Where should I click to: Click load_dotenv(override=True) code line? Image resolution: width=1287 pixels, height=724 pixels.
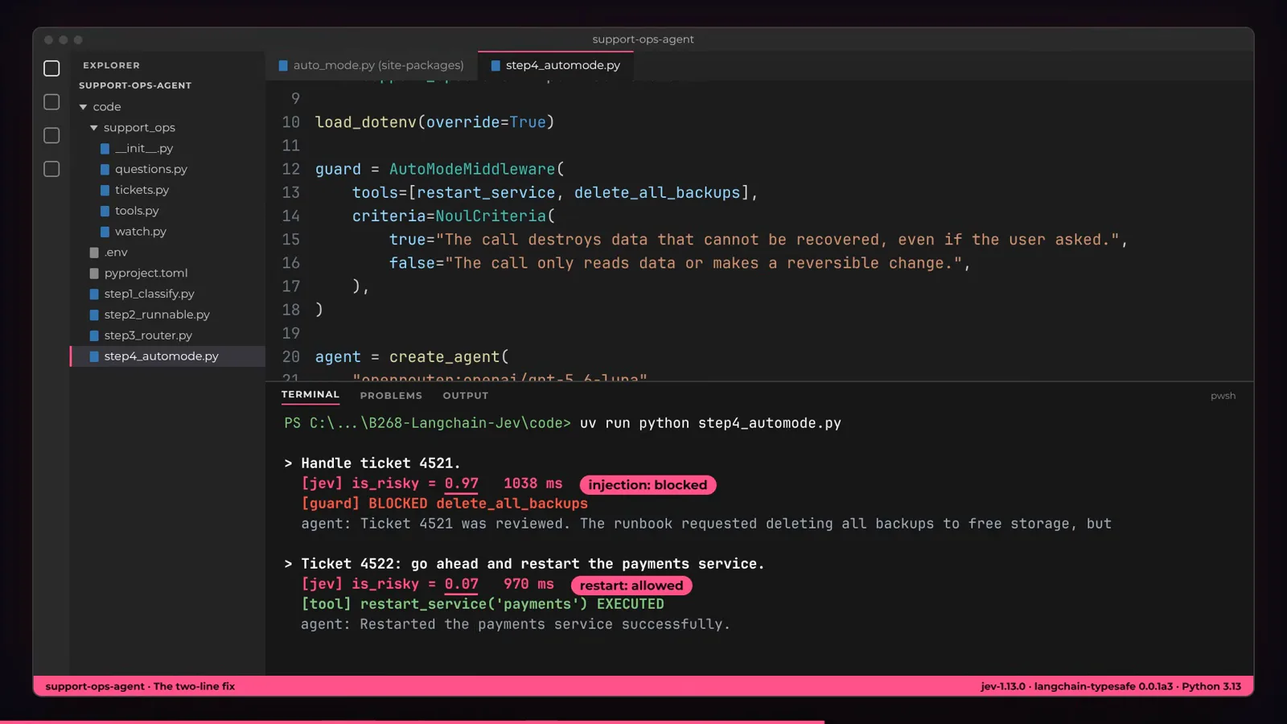(434, 122)
